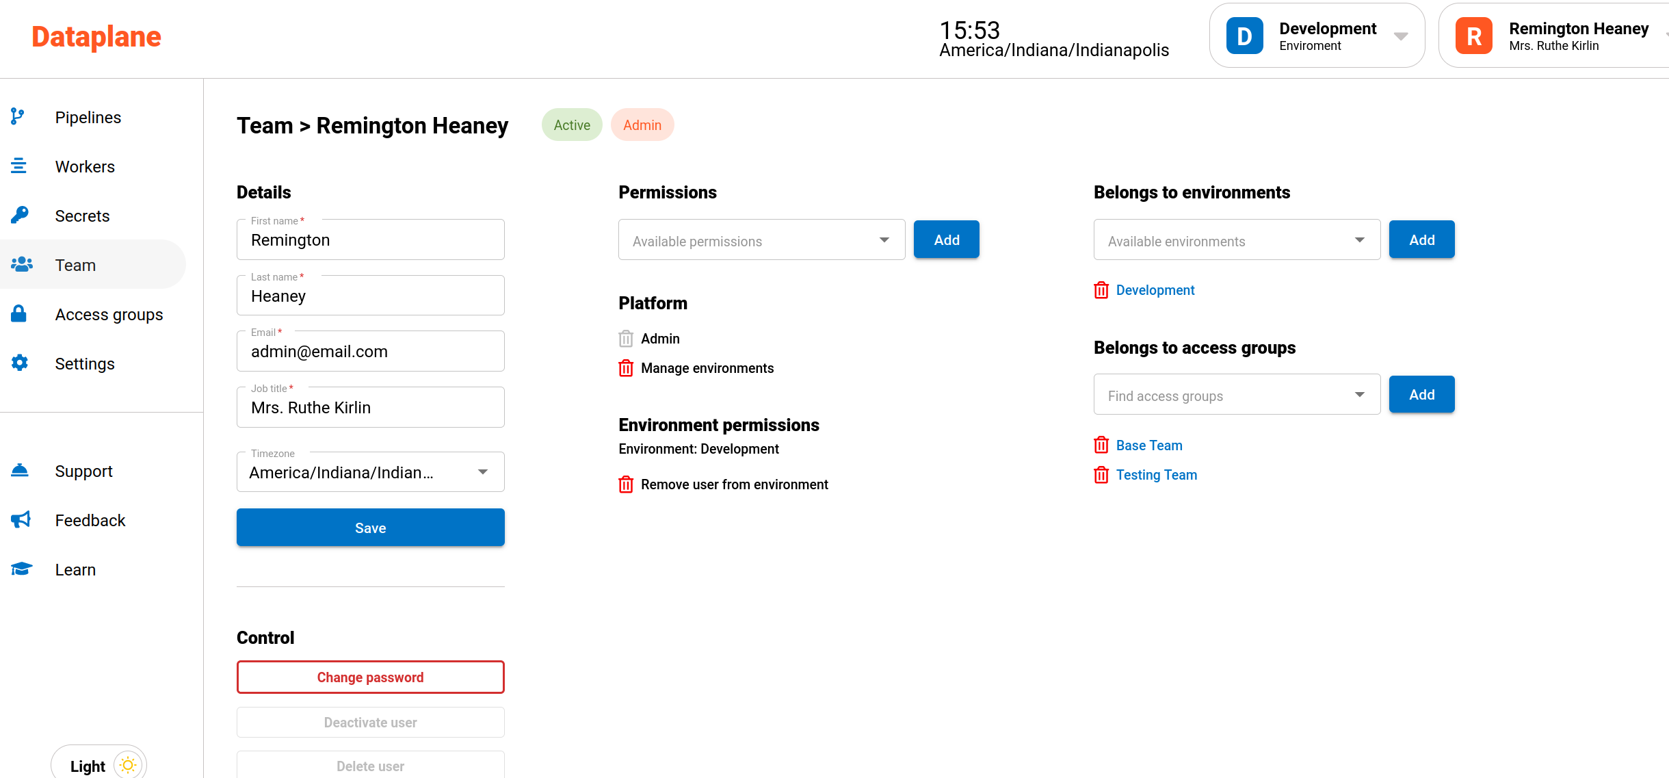Open the Testing Team link
This screenshot has width=1669, height=778.
(x=1157, y=475)
